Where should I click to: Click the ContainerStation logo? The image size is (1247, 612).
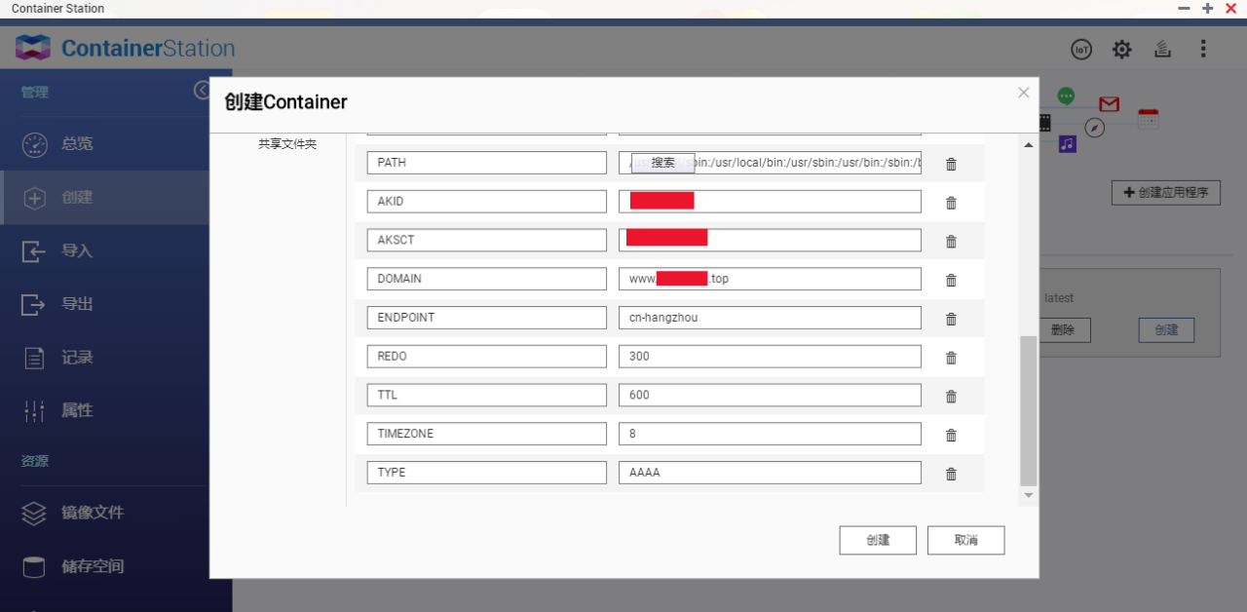click(126, 48)
